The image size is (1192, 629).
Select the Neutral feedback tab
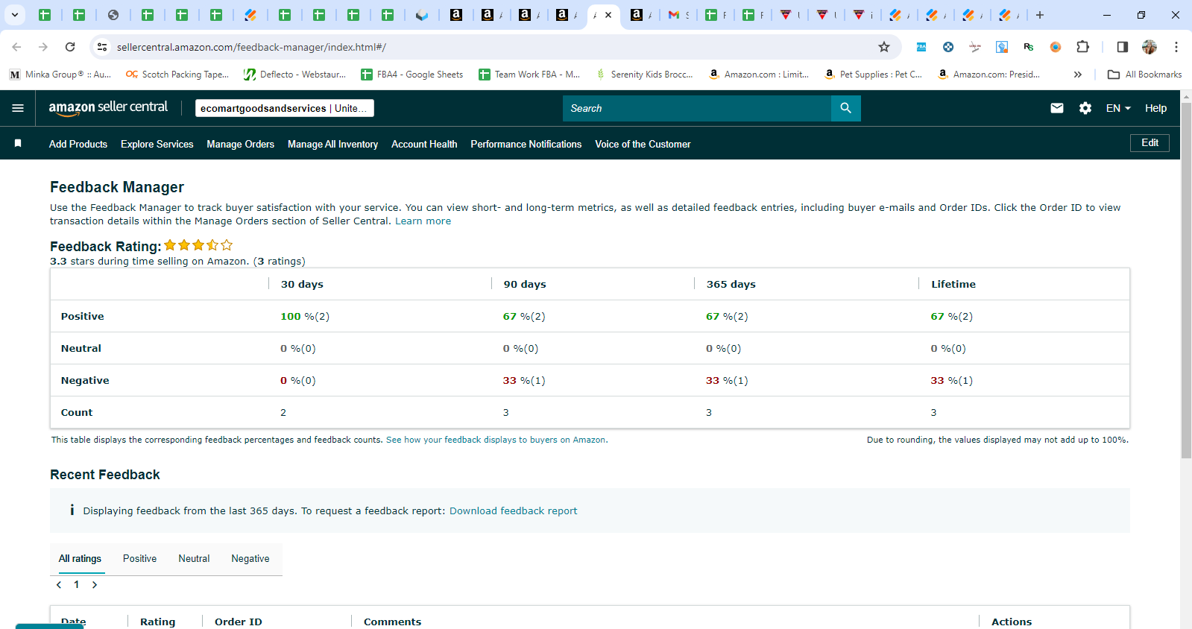coord(194,558)
